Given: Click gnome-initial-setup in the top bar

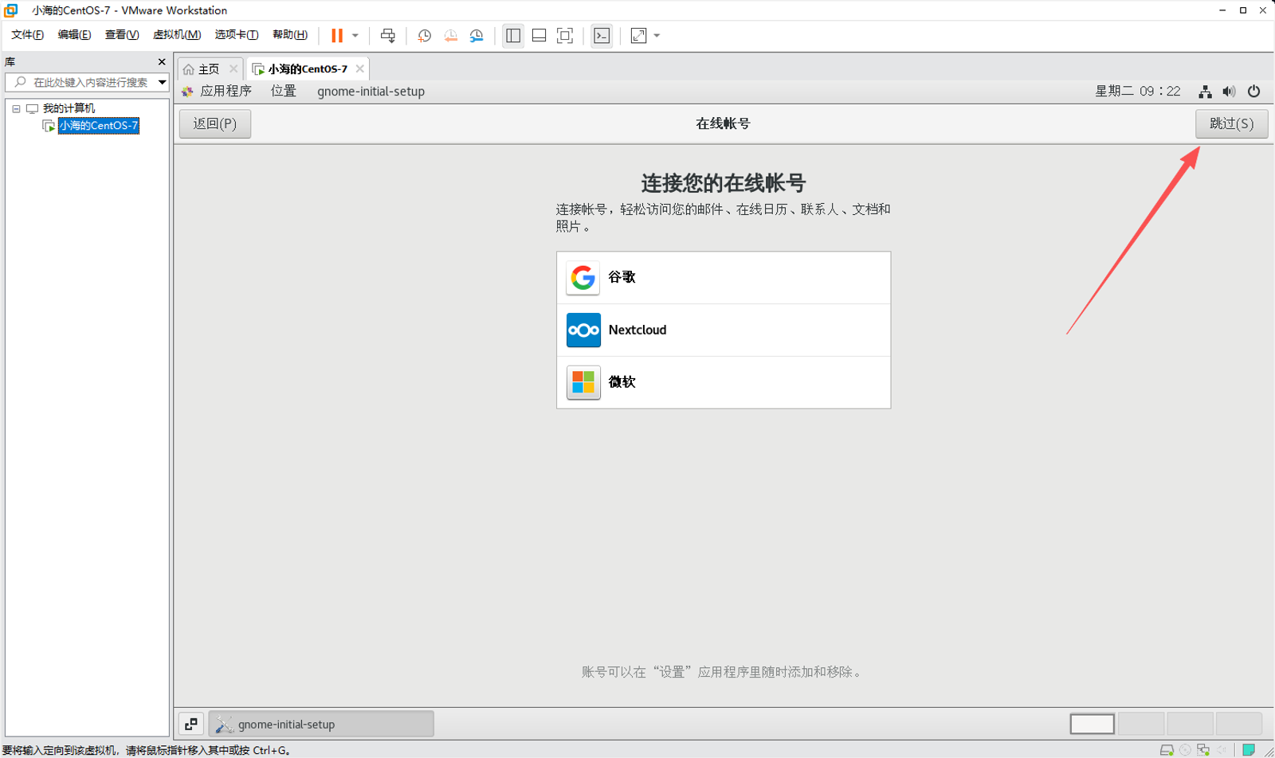Looking at the screenshot, I should 371,92.
